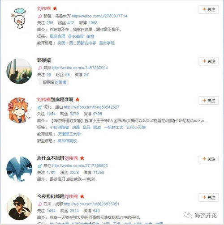Image resolution: width=224 pixels, height=225 pixels.
Task: Open the 星座命理 tag
Action: [x=57, y=36]
